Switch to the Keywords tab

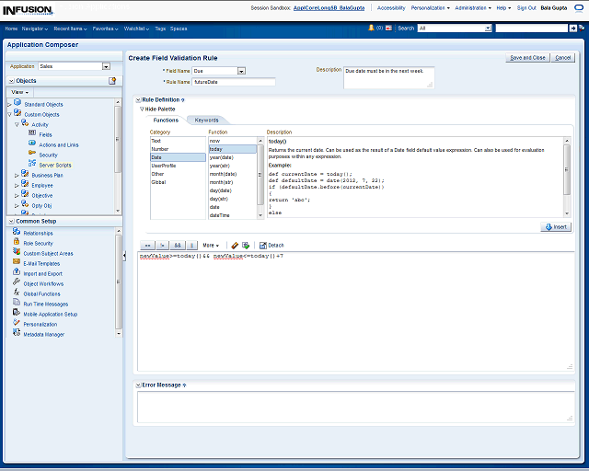point(206,121)
